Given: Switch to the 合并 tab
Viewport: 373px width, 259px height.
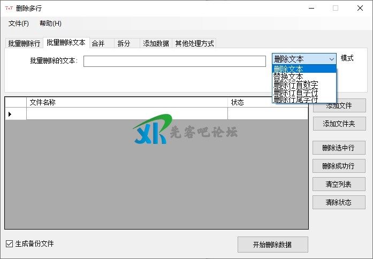Looking at the screenshot, I should (x=98, y=43).
